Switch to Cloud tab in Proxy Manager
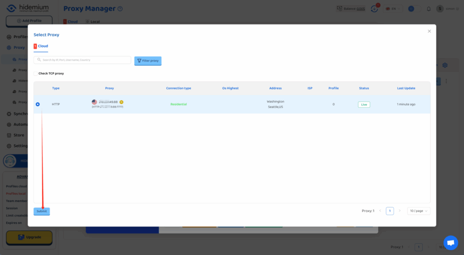This screenshot has height=255, width=464. [x=70, y=22]
